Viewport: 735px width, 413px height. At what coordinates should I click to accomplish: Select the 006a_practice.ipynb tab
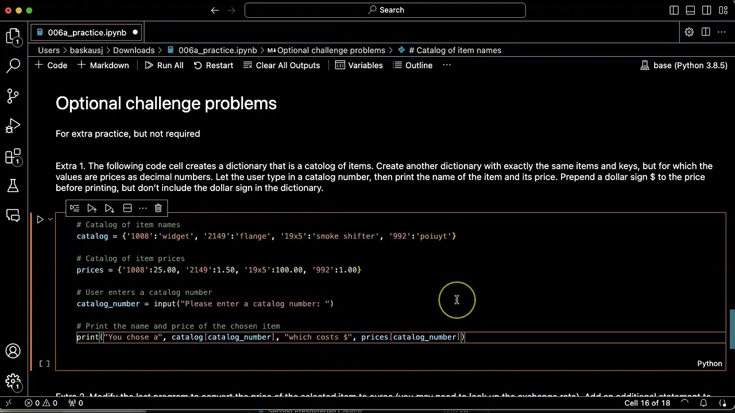(86, 33)
